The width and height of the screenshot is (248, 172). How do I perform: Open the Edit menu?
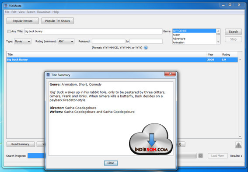pyautogui.click(x=14, y=12)
